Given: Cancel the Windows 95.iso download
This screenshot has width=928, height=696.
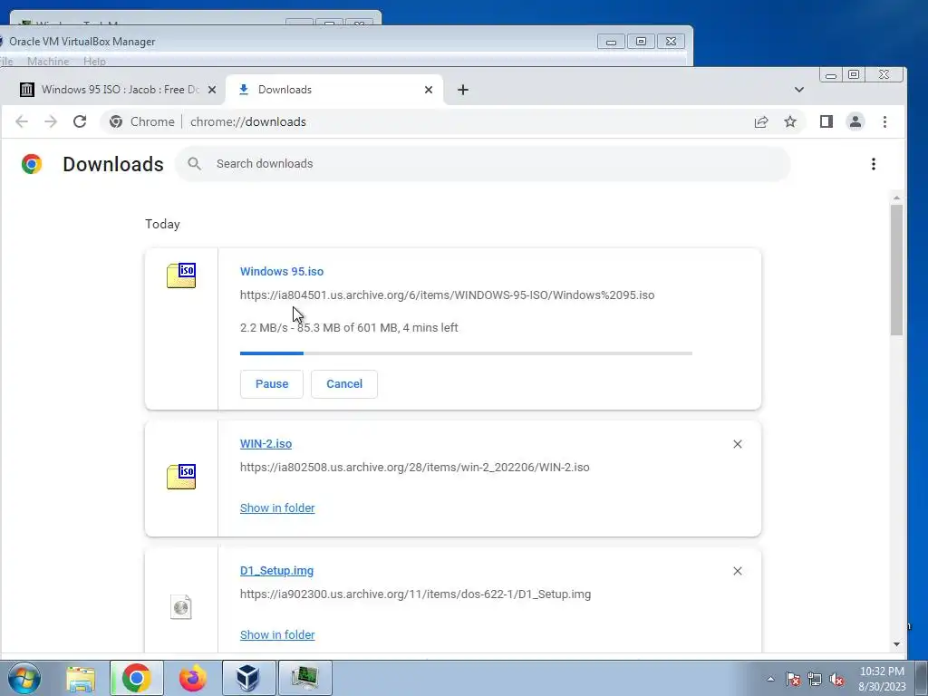Looking at the screenshot, I should [x=344, y=384].
